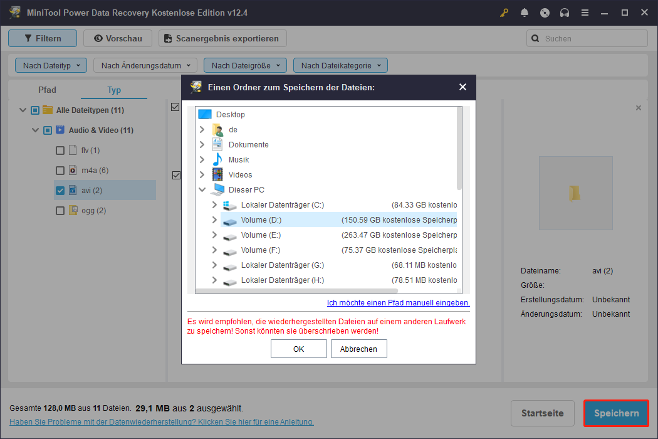Check the ogg (2) checkbox
This screenshot has height=439, width=658.
60,211
